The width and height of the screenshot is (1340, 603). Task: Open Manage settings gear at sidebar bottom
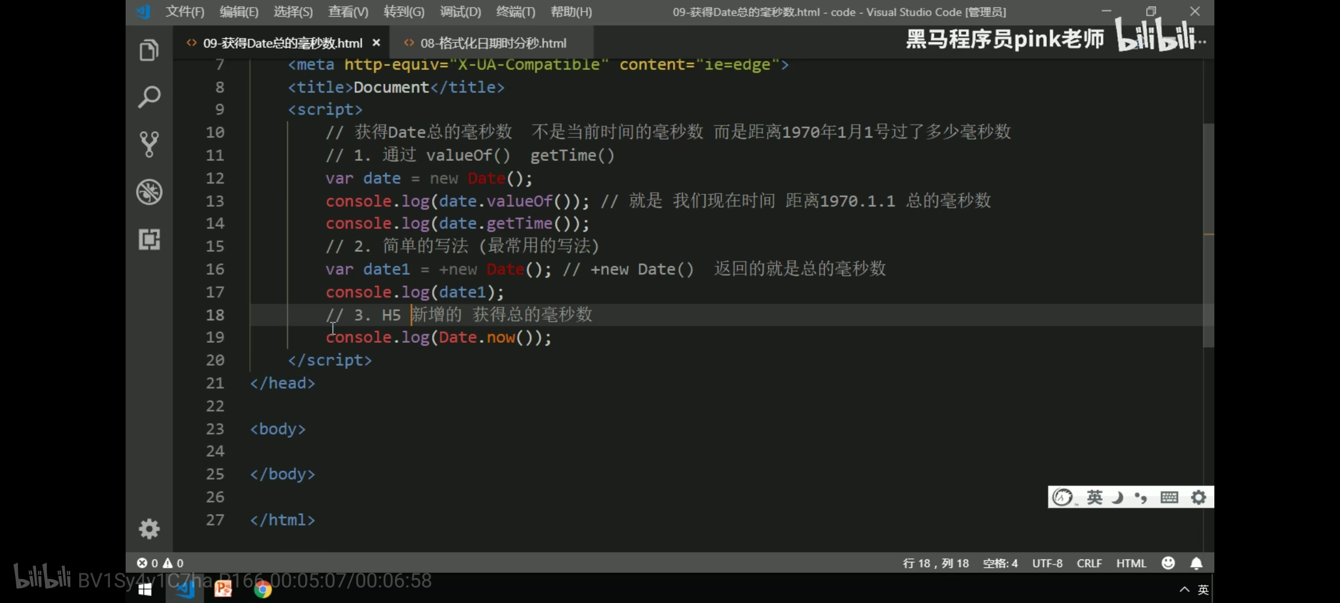[x=149, y=528]
